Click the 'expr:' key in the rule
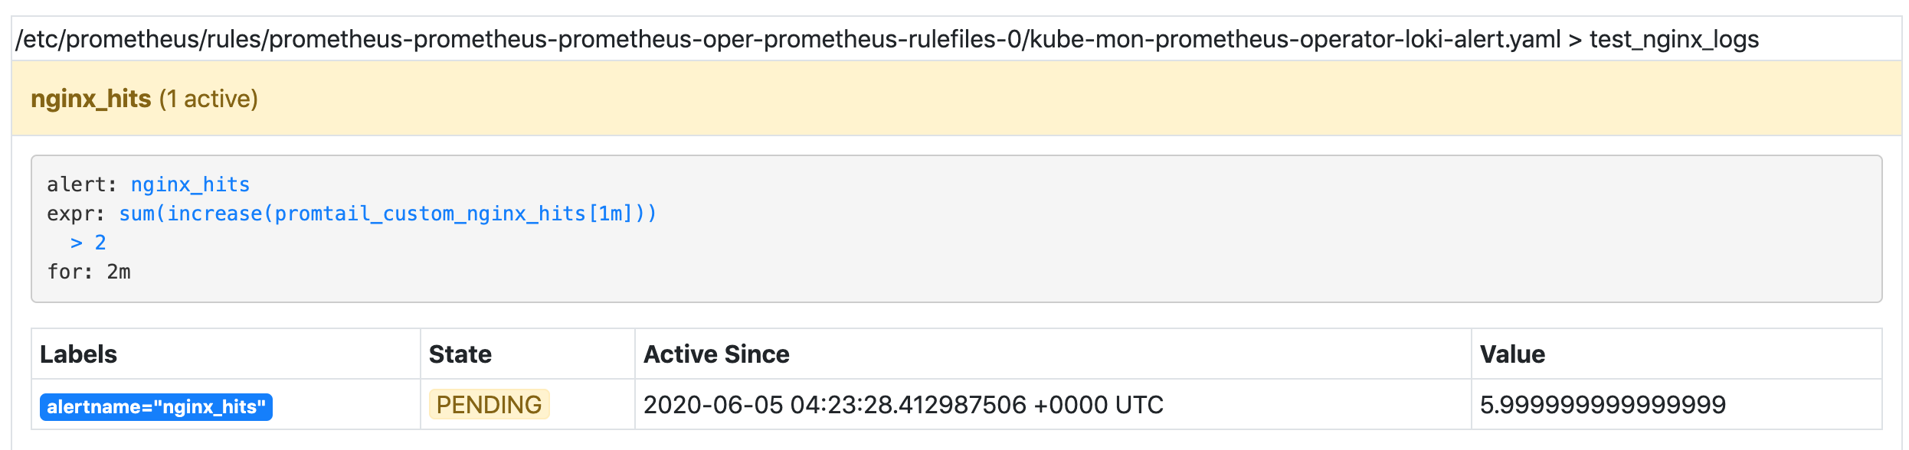1909x450 pixels. point(76,214)
